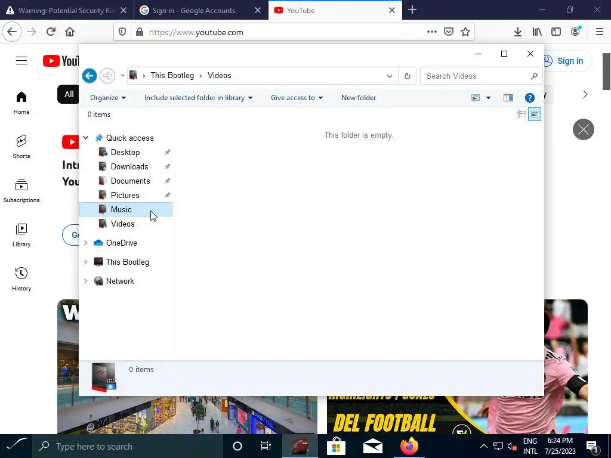Image resolution: width=611 pixels, height=458 pixels.
Task: Select Music in Quick access
Action: (x=126, y=209)
